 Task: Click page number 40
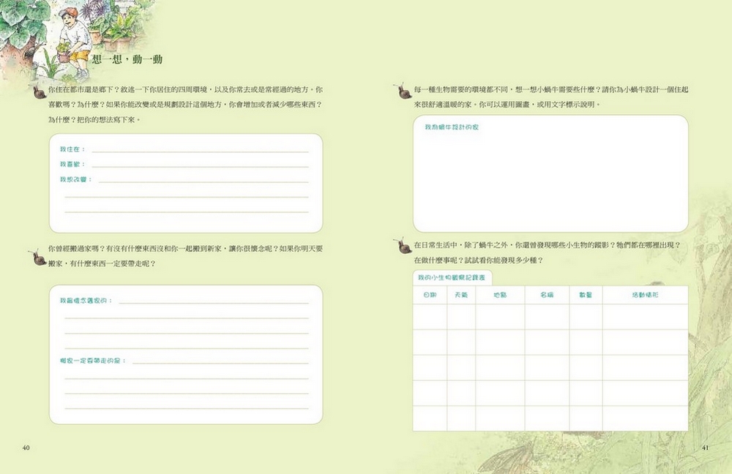coord(26,448)
